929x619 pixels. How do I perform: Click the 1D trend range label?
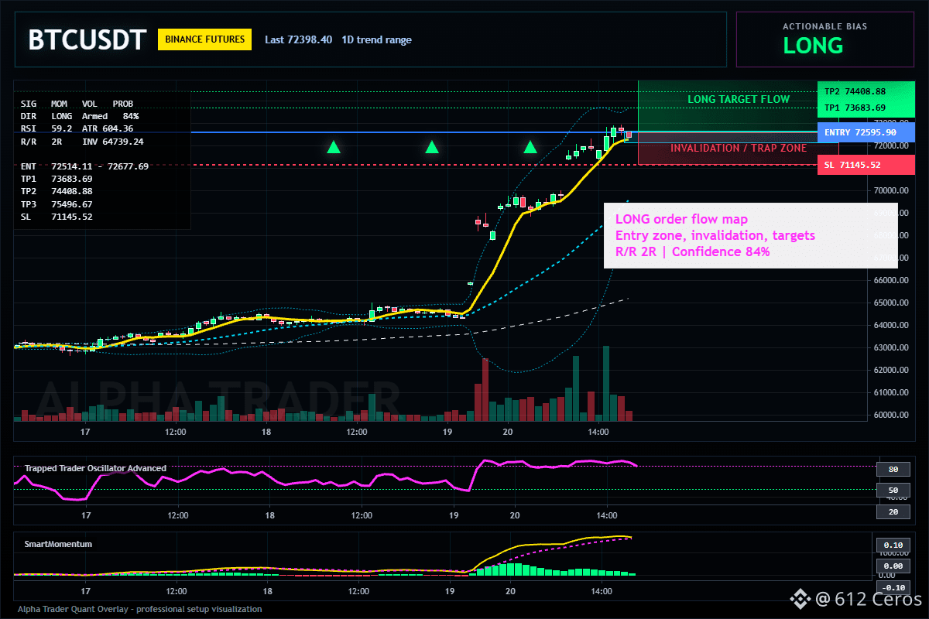(377, 39)
